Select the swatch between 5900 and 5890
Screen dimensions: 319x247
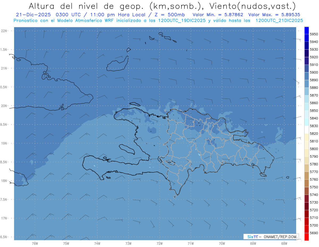click(307, 76)
